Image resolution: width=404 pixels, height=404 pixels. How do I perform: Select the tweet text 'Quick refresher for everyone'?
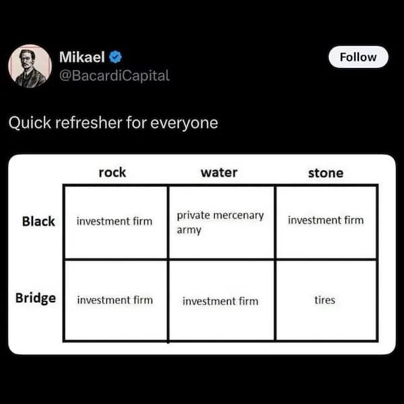112,124
